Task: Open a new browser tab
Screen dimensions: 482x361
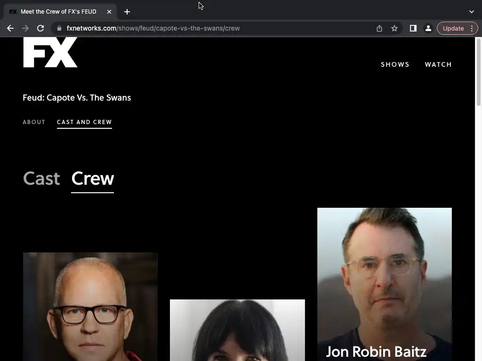Action: 127,12
